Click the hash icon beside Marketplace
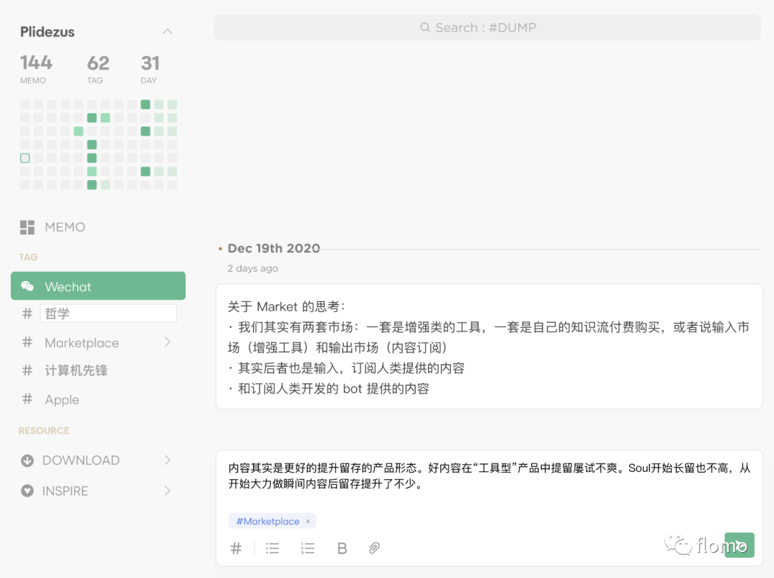Viewport: 774px width, 578px height. coord(27,342)
